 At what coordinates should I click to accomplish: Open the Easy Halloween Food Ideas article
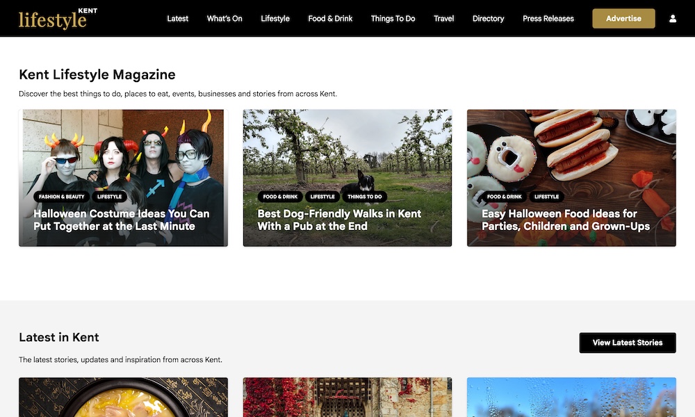[x=566, y=220]
